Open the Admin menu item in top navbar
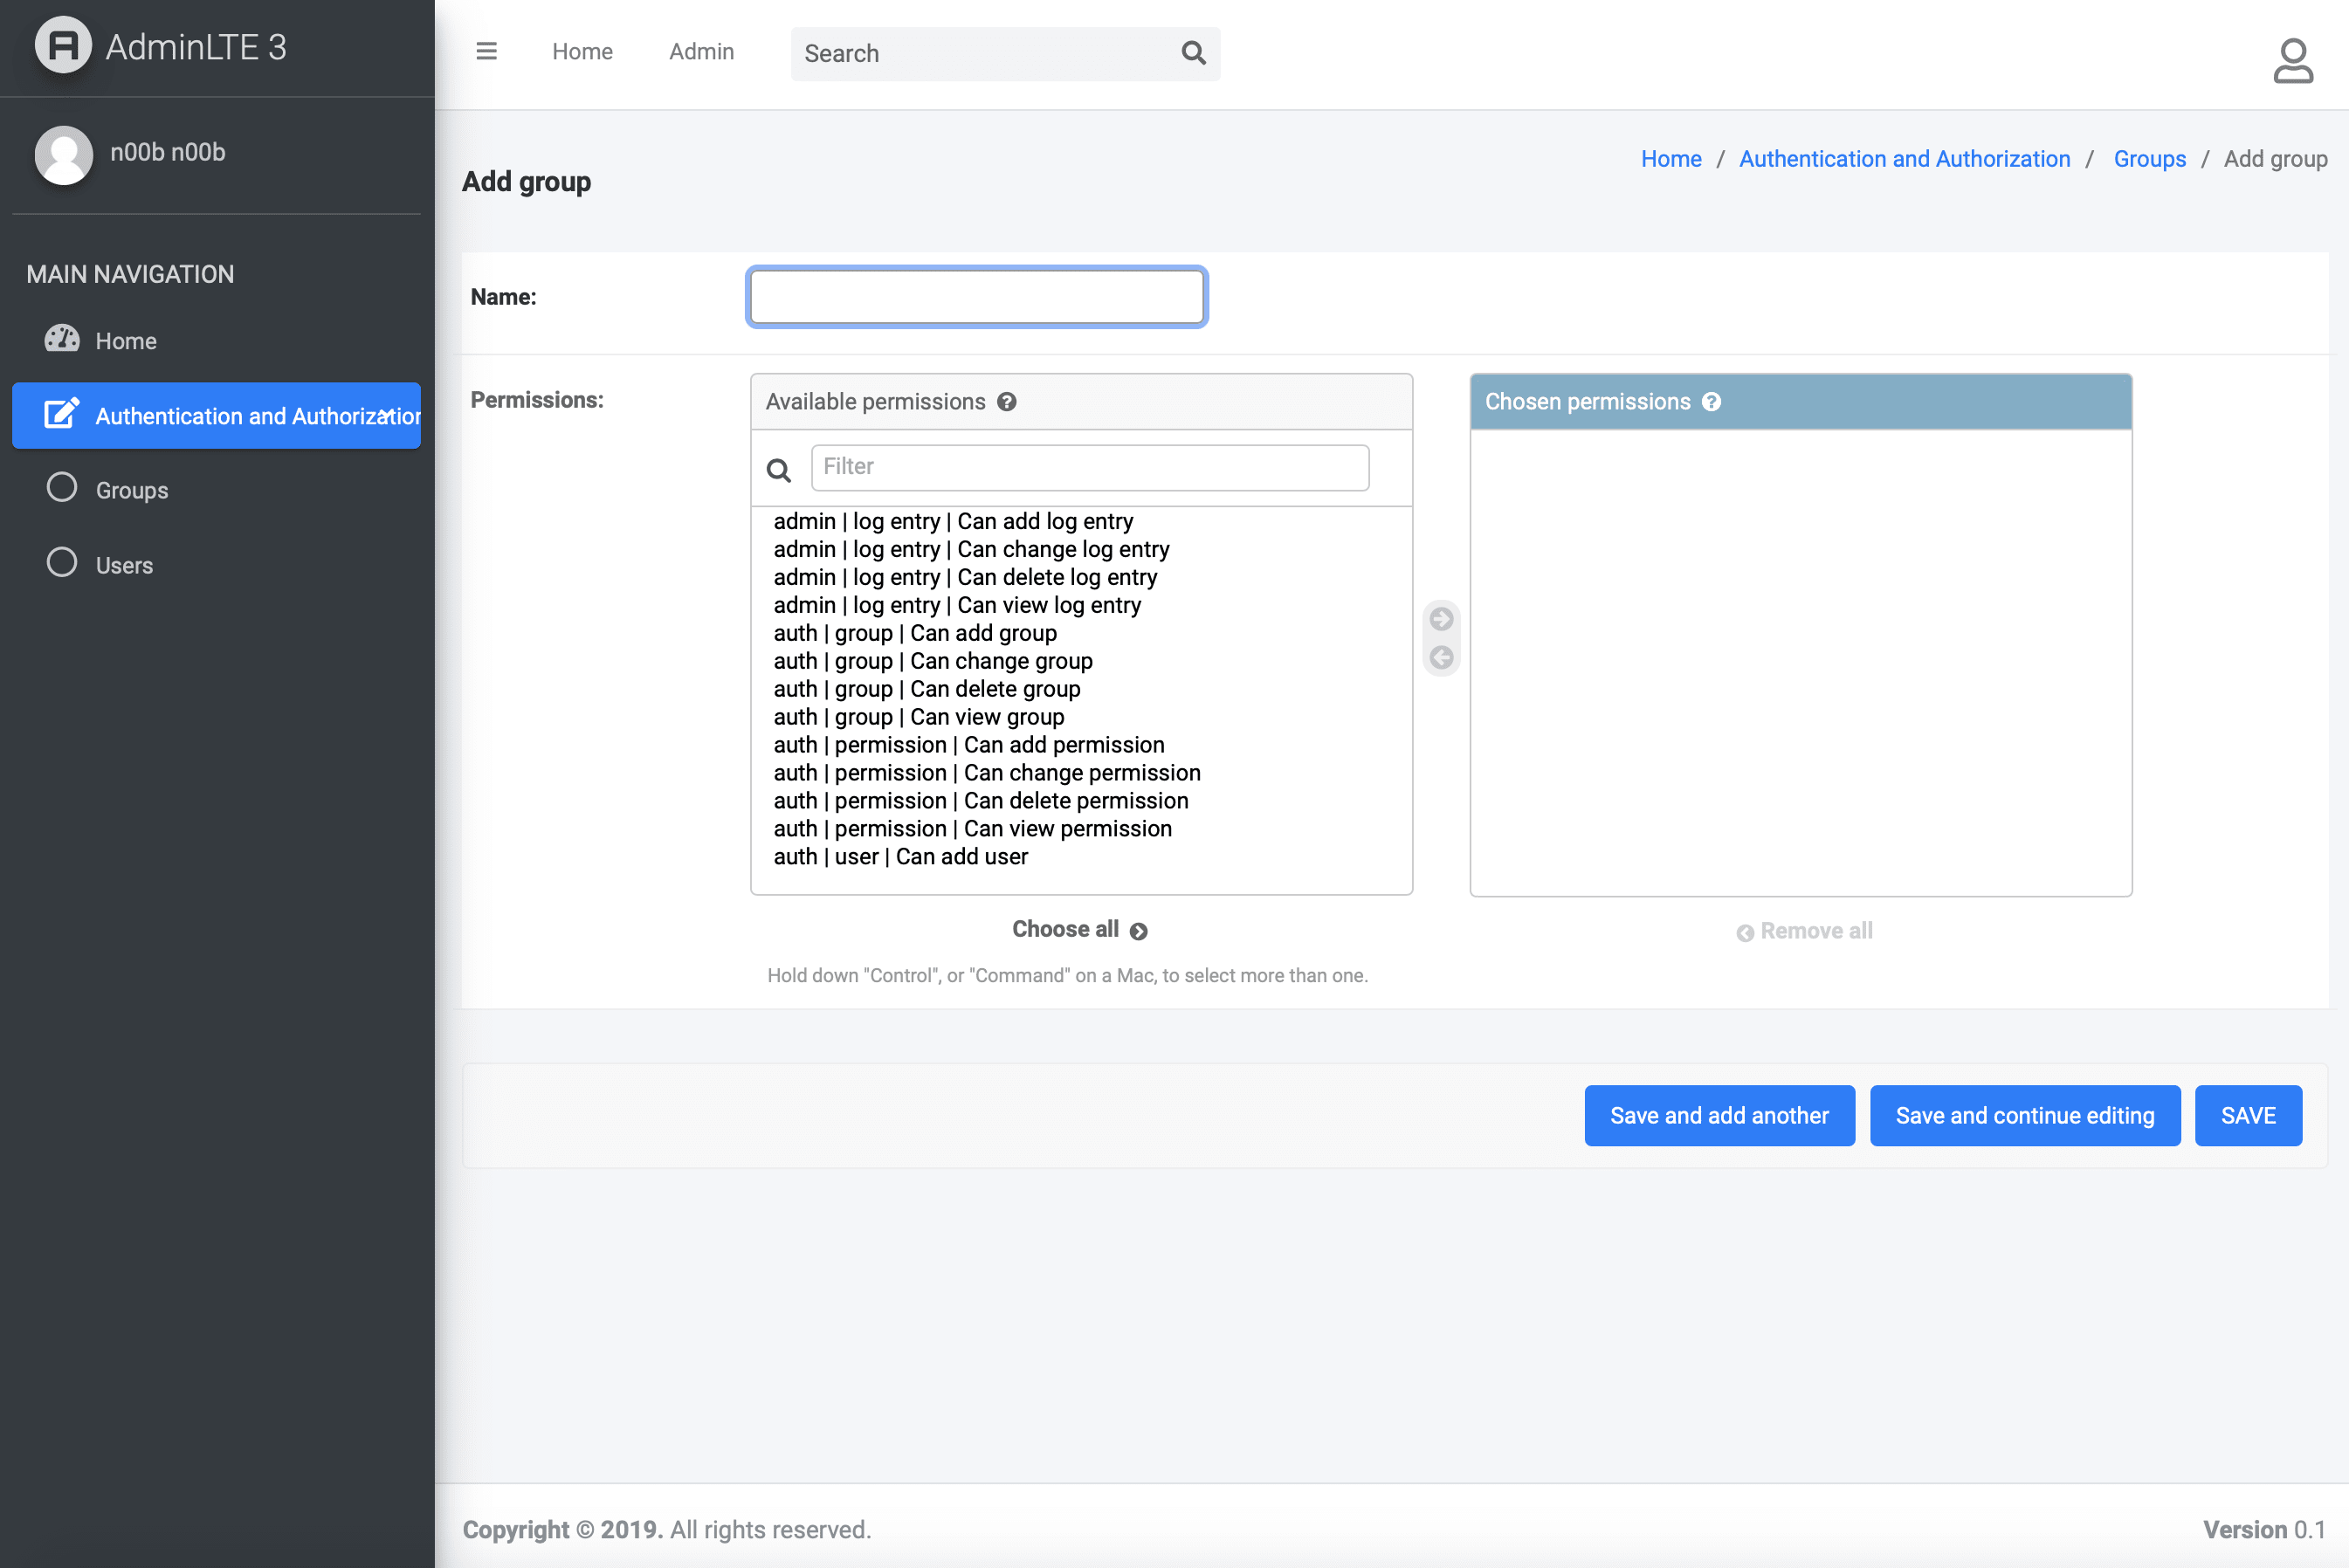This screenshot has height=1568, width=2349. (x=701, y=51)
